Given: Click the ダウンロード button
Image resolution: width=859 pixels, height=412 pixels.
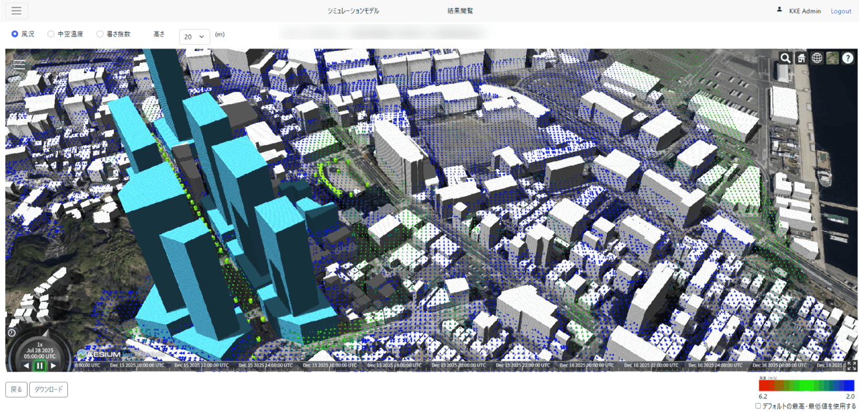Looking at the screenshot, I should pyautogui.click(x=49, y=389).
